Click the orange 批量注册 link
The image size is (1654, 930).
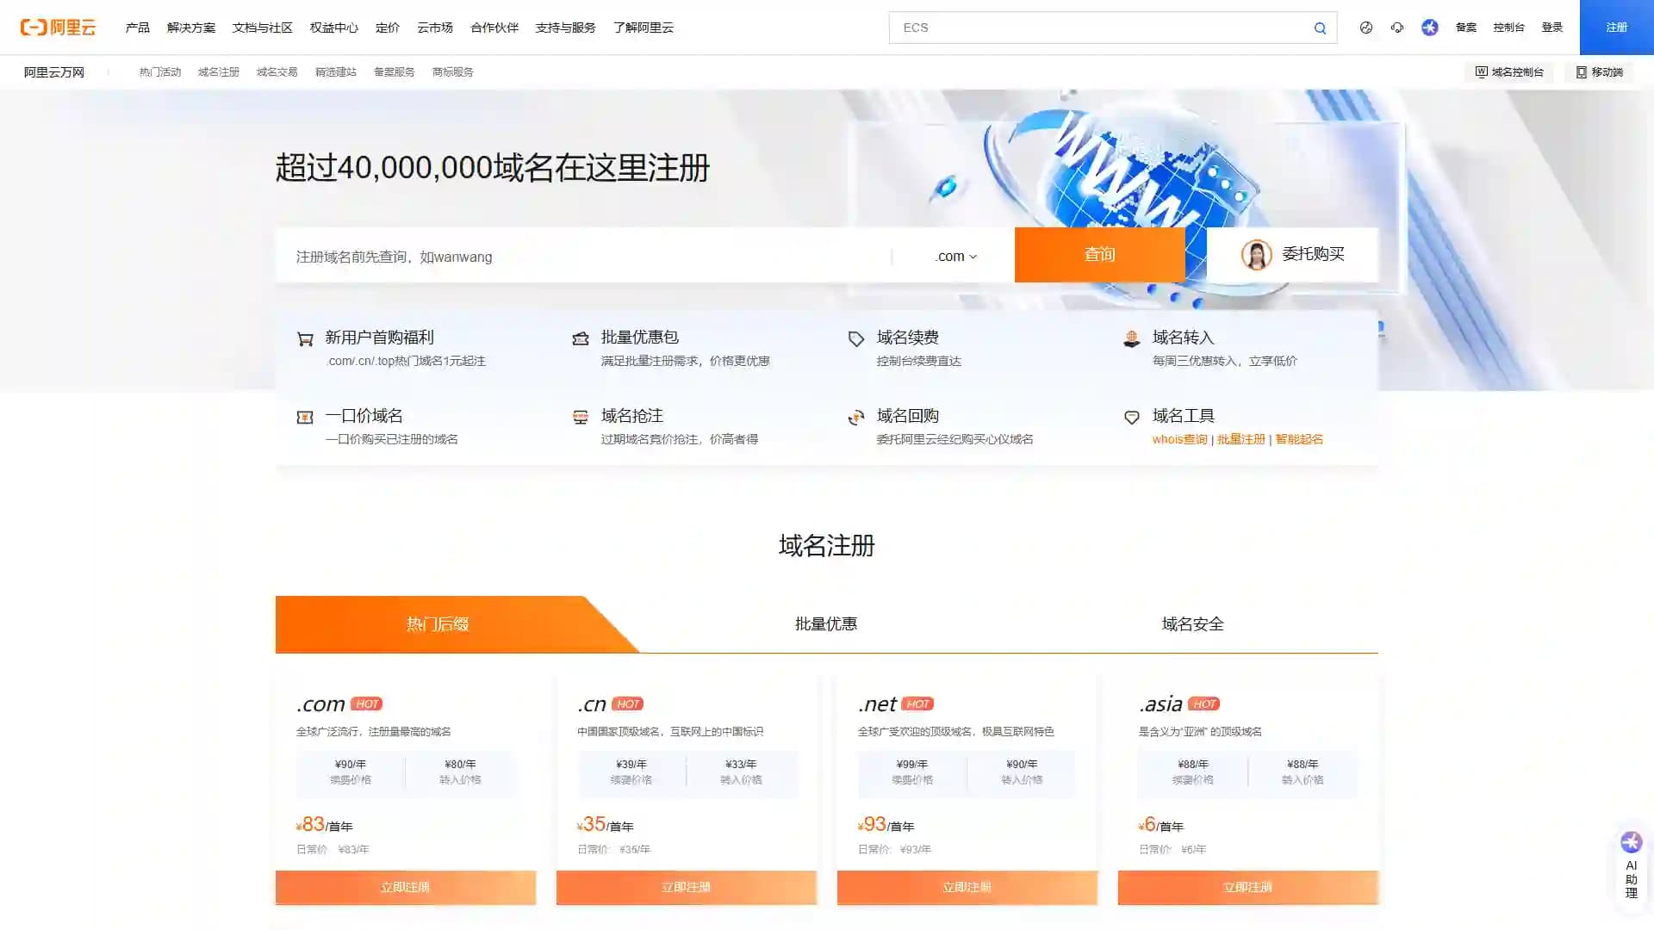coord(1241,440)
